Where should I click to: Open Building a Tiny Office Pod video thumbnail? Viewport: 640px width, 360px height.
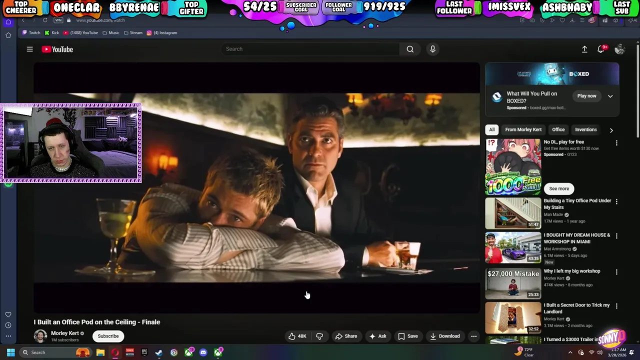pos(513,213)
